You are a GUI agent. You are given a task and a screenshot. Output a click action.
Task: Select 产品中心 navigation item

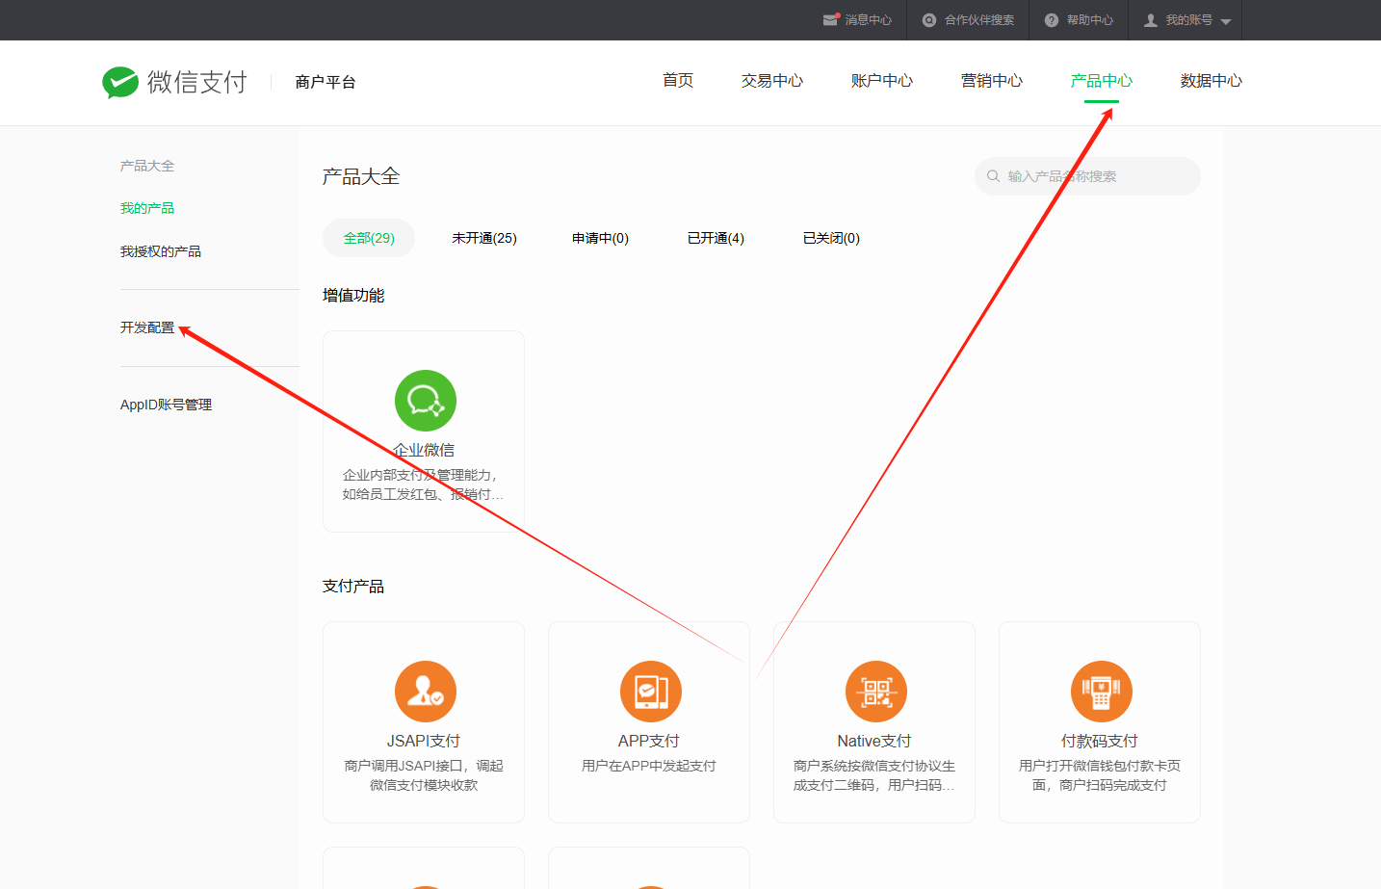point(1102,81)
